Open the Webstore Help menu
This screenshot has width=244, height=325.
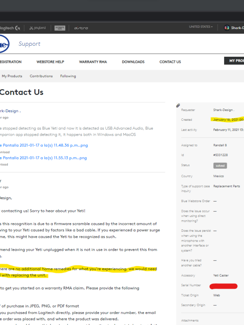[50, 62]
